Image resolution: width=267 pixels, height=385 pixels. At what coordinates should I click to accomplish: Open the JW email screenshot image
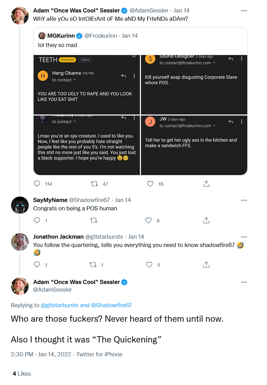click(x=194, y=145)
